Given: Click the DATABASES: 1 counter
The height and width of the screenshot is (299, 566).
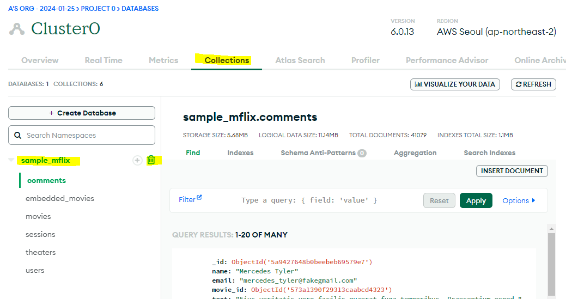Looking at the screenshot, I should point(28,84).
